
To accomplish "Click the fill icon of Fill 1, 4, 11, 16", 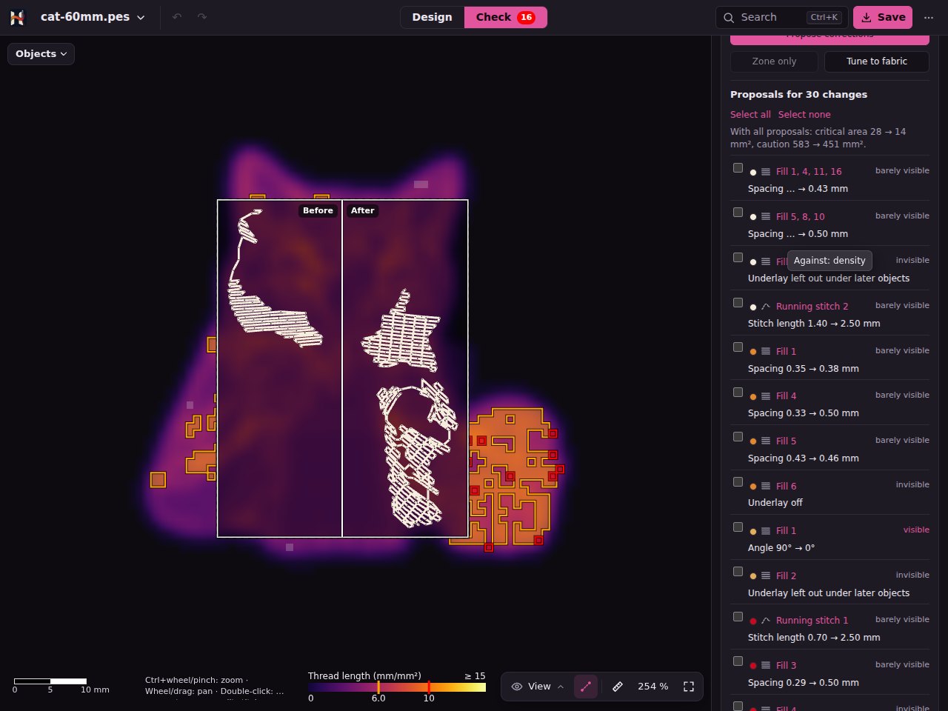I will click(766, 172).
